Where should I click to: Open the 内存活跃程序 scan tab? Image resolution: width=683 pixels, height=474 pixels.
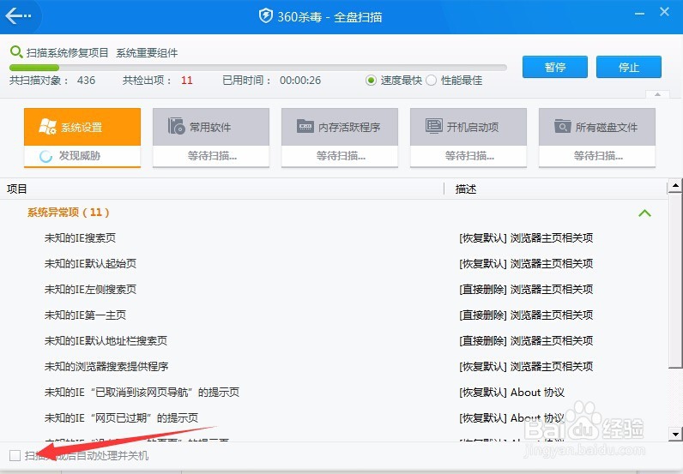pos(340,137)
